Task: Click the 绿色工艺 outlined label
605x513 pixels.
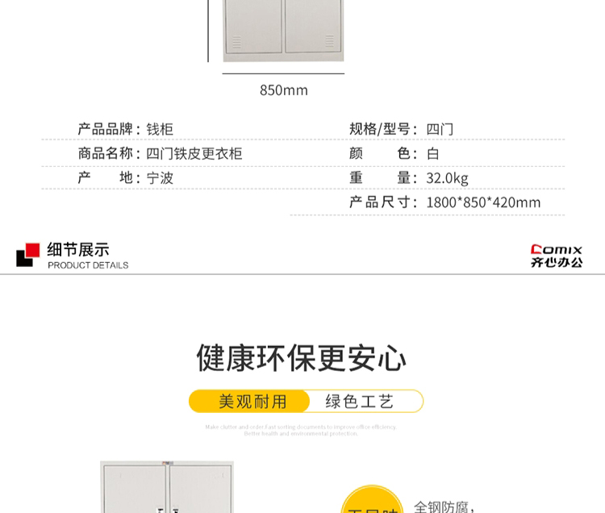Action: pyautogui.click(x=360, y=401)
